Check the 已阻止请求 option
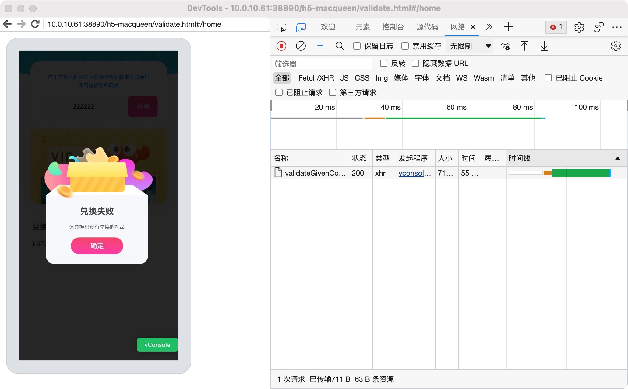Image resolution: width=628 pixels, height=389 pixels. [279, 92]
